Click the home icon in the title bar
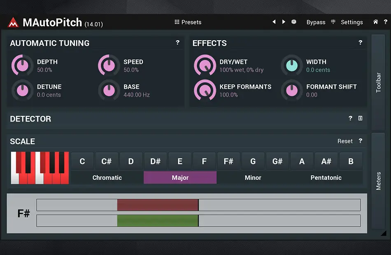This screenshot has height=255, width=391. 375,22
